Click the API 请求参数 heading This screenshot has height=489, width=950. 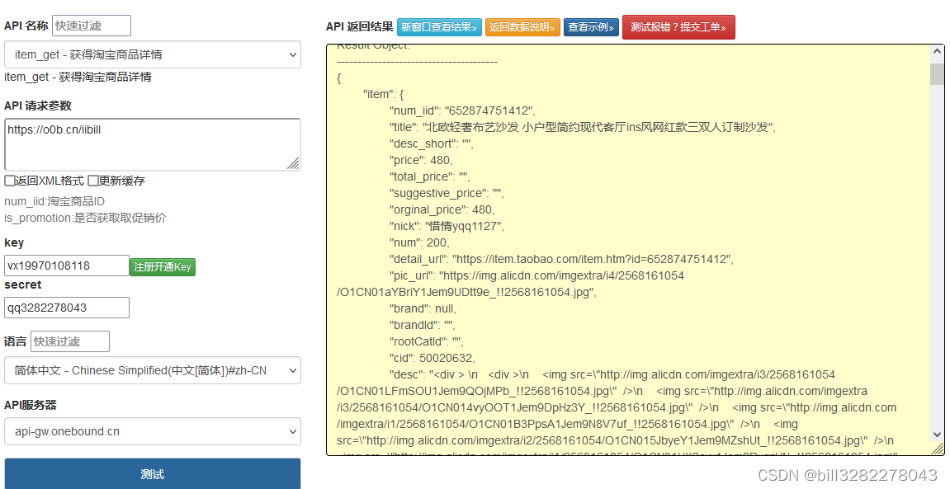pos(38,106)
